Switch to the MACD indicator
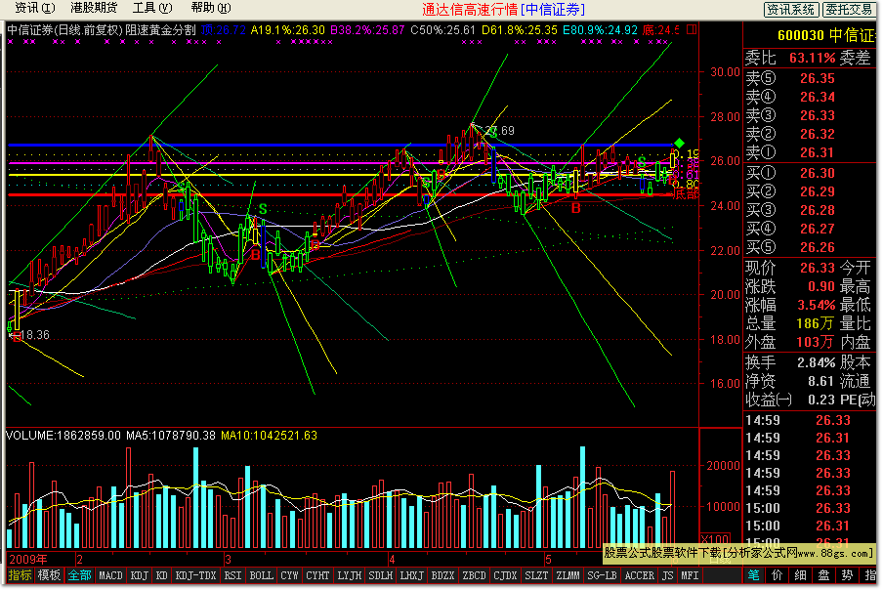The height and width of the screenshot is (590, 883). (110, 575)
